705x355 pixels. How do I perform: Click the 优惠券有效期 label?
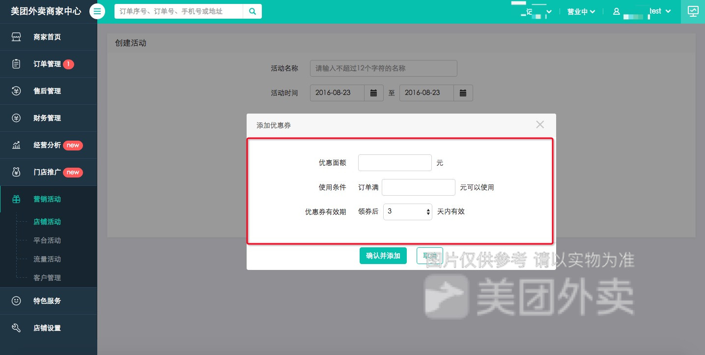tap(326, 212)
